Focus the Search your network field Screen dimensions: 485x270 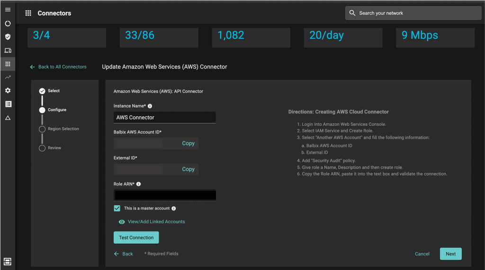pyautogui.click(x=413, y=13)
